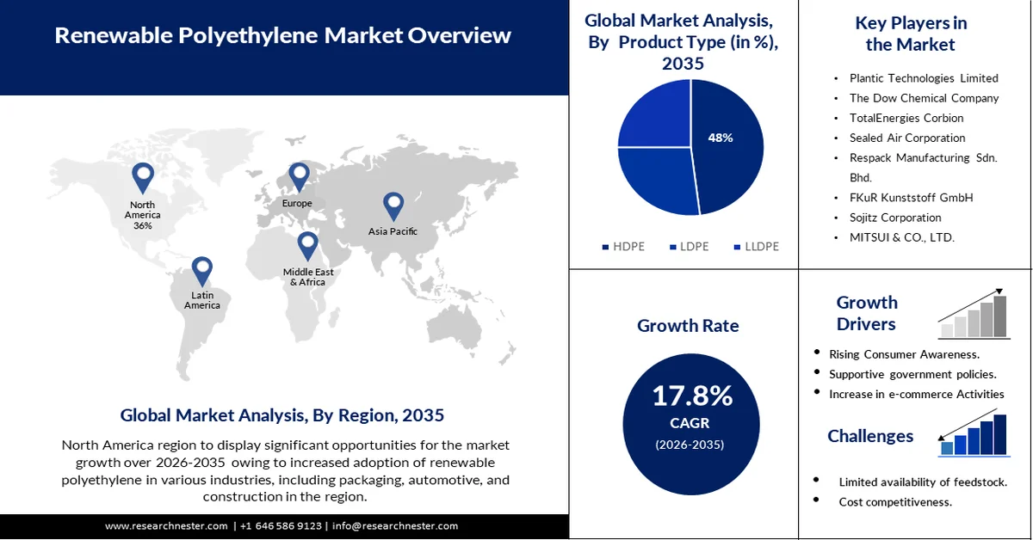Open the Global Market Analysis By Region section
Image resolution: width=1033 pixels, height=540 pixels.
pos(282,414)
